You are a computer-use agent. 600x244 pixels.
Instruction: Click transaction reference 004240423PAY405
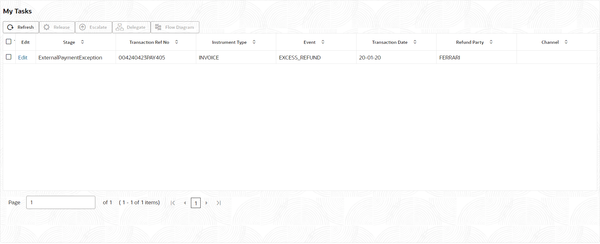tap(142, 58)
